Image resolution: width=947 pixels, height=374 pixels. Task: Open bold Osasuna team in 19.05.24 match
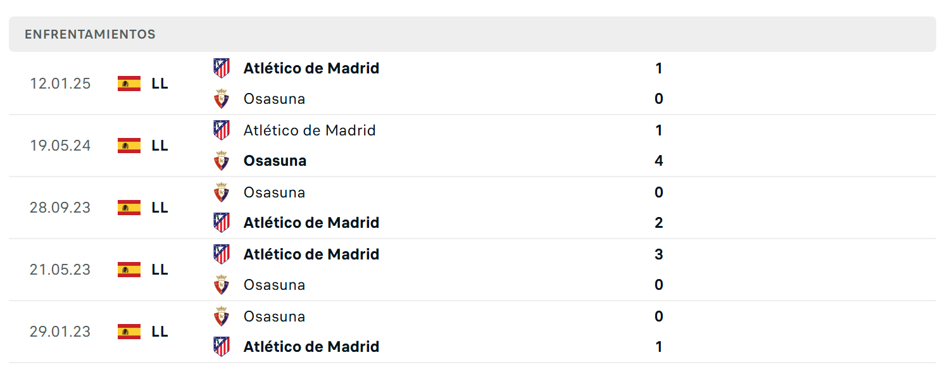[275, 161]
